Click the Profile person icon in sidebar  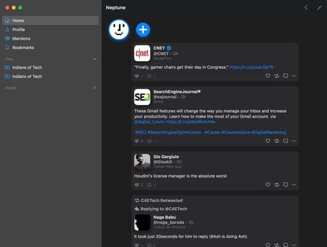7,30
